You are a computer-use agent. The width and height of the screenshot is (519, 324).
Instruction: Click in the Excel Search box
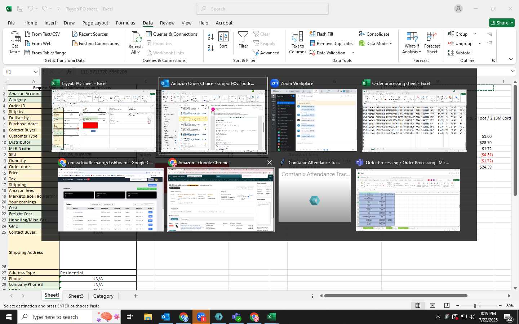262,9
